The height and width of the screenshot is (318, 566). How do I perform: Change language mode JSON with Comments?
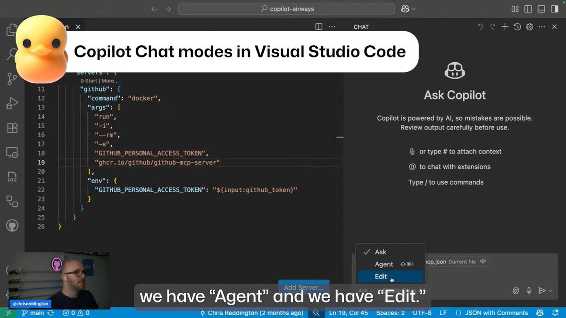pos(491,313)
